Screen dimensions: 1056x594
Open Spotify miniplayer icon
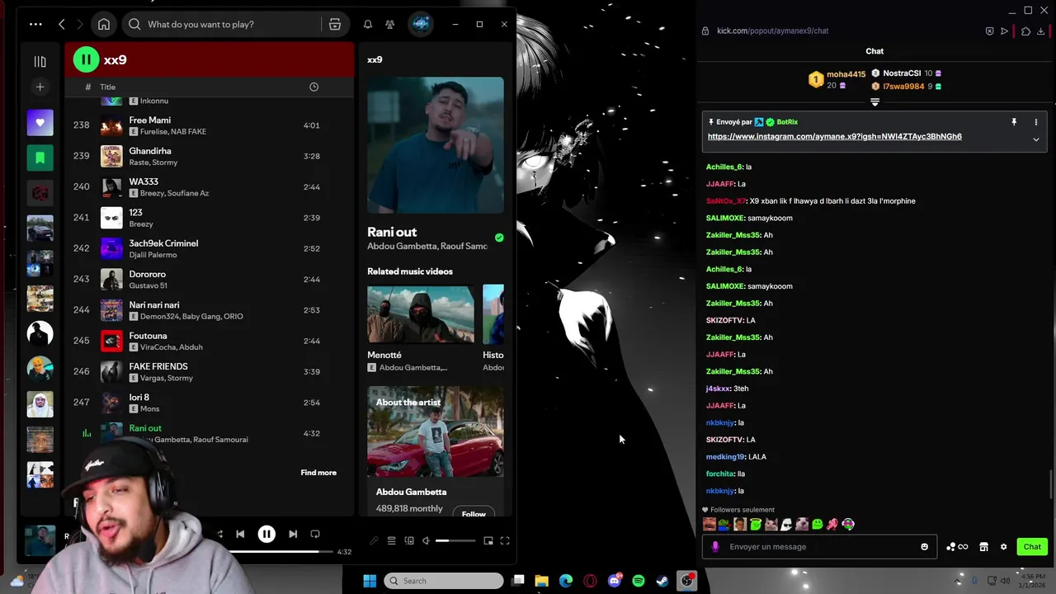point(488,541)
